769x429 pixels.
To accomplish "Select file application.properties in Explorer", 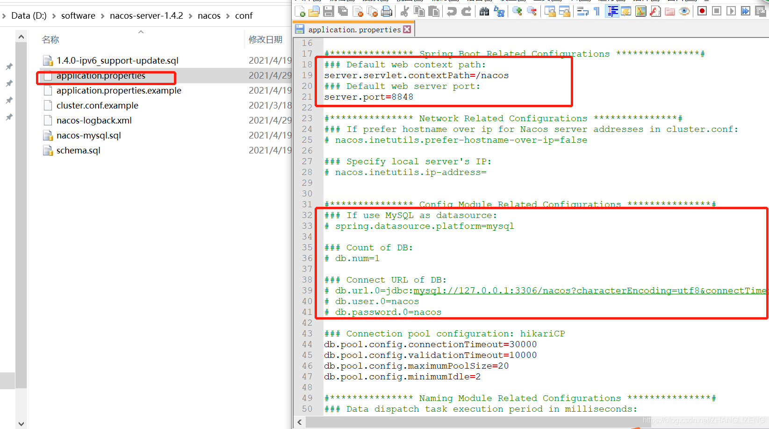I will tap(101, 75).
